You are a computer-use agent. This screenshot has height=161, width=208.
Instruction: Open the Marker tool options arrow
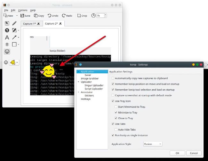pos(19,30)
